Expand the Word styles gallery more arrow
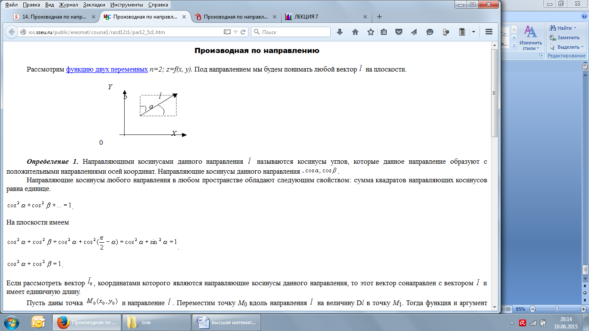The image size is (589, 331). [514, 46]
